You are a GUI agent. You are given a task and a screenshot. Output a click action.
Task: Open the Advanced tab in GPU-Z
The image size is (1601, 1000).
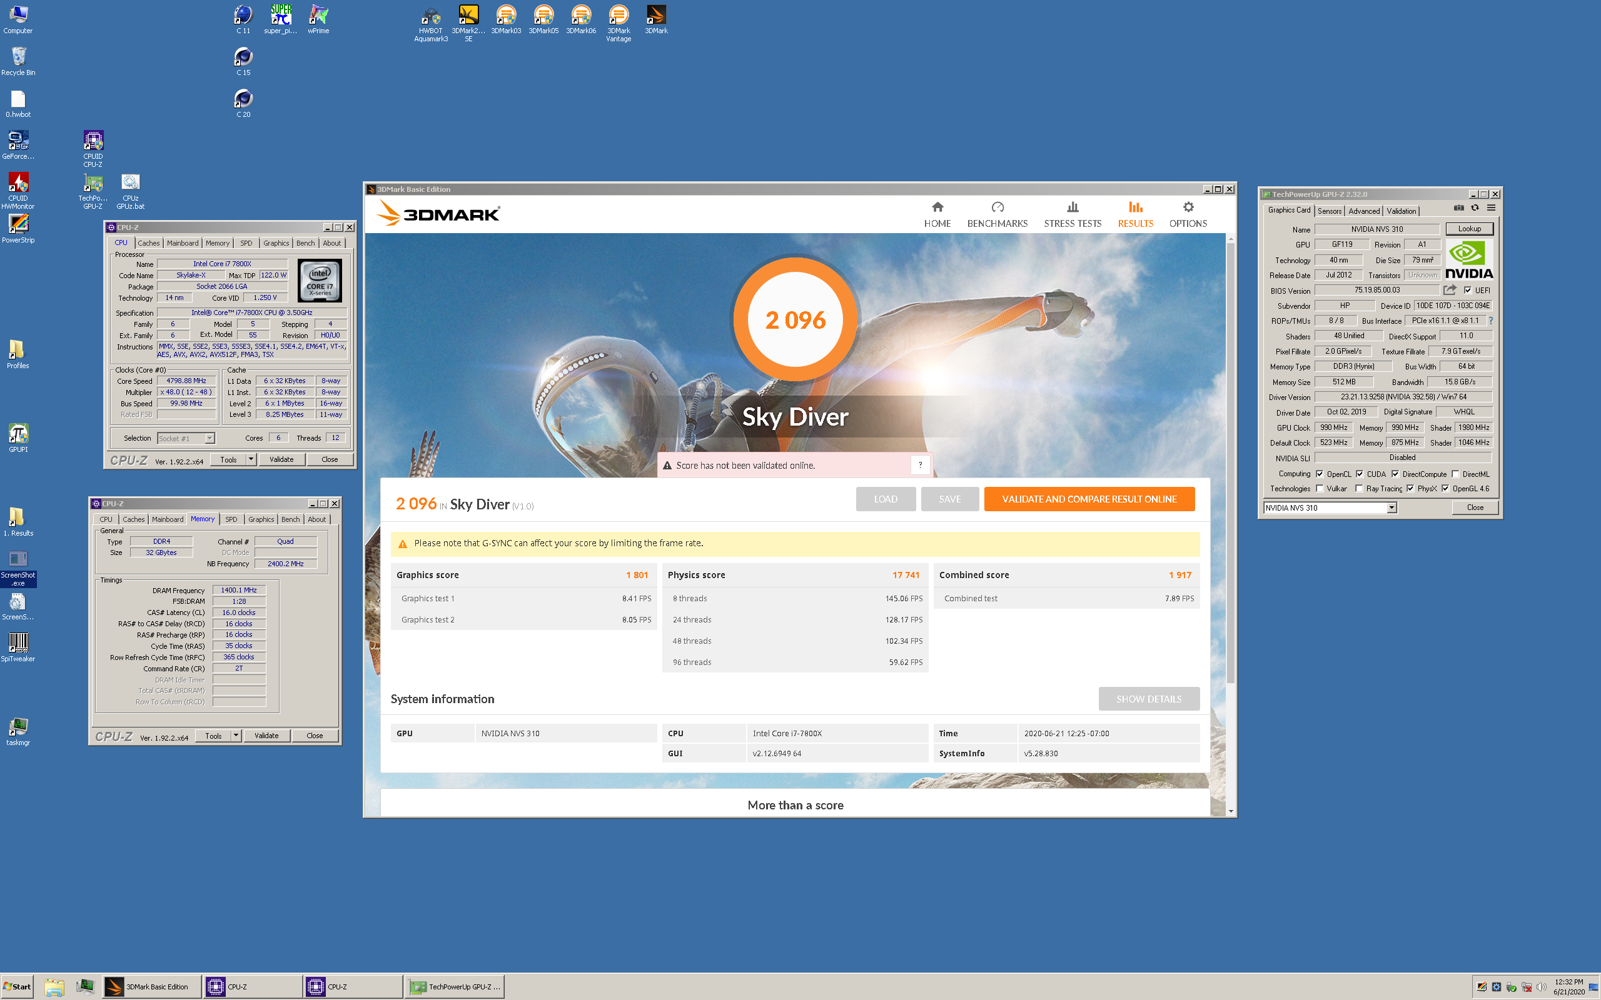tap(1364, 211)
